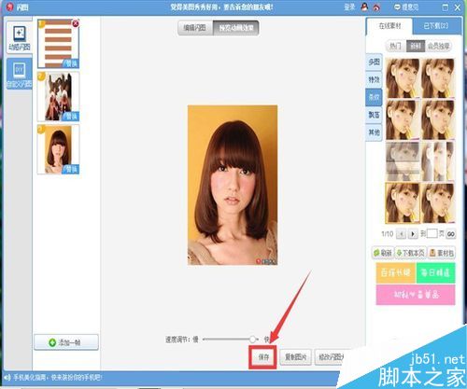Image resolution: width=467 pixels, height=389 pixels.
Task: Select the striped first frame thumbnail
Action: [x=58, y=44]
